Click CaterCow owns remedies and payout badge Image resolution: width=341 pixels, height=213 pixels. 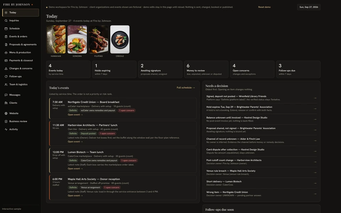click(x=99, y=160)
